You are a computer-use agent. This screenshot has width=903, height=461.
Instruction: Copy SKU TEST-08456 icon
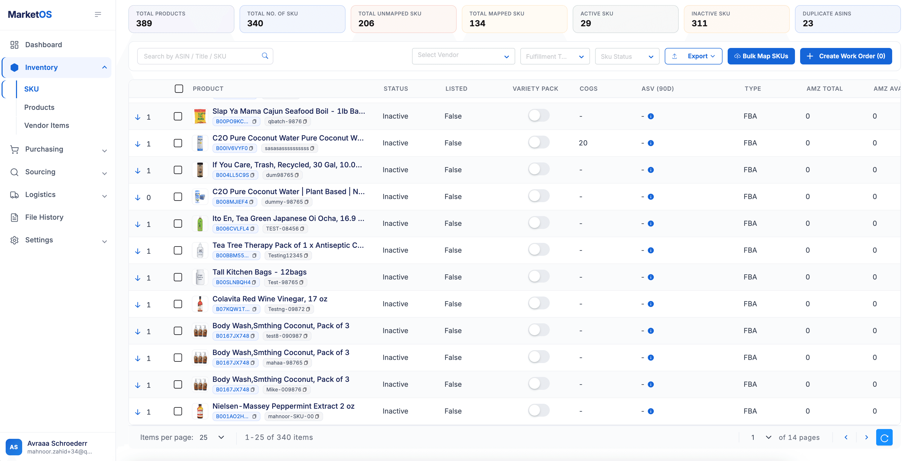[x=302, y=229]
